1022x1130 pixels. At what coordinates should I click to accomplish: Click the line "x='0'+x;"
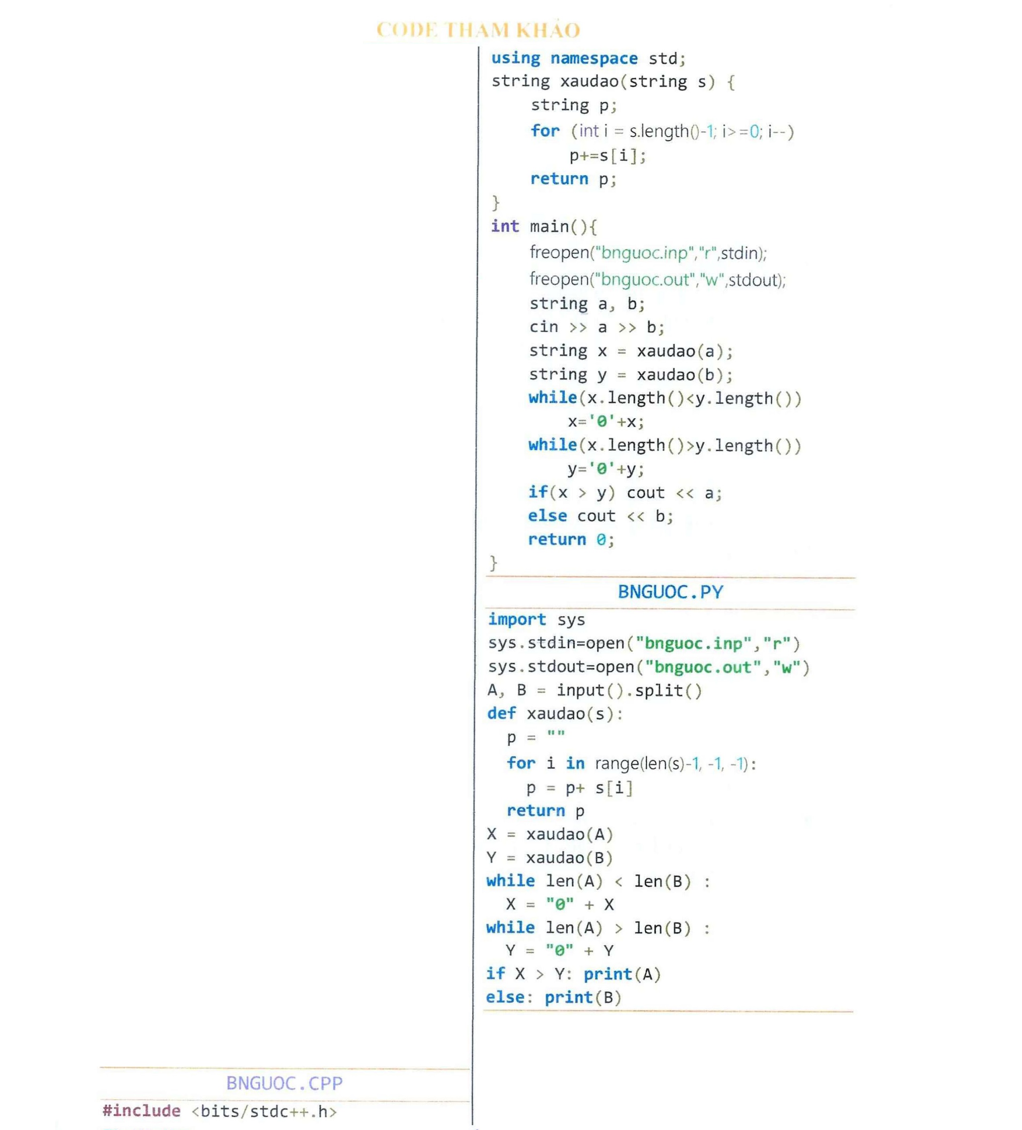pyautogui.click(x=606, y=421)
